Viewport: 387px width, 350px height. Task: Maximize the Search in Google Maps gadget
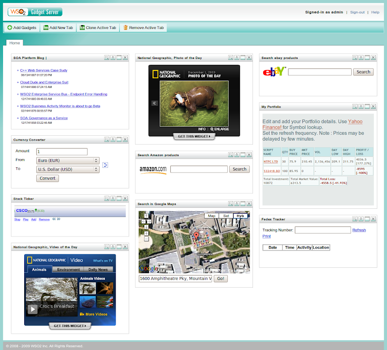(x=243, y=204)
